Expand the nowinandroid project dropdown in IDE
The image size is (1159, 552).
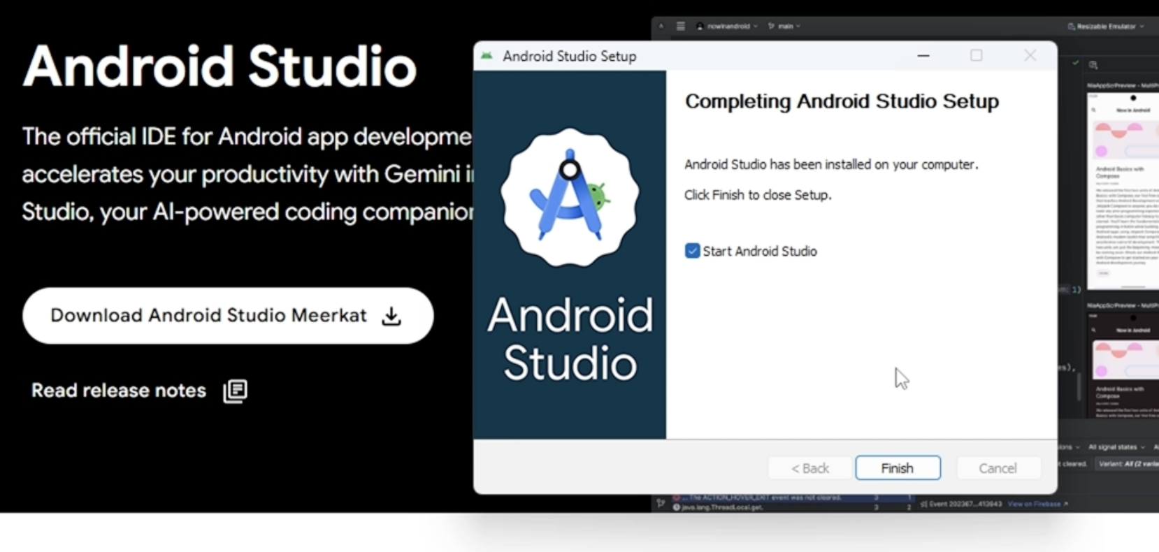point(727,26)
